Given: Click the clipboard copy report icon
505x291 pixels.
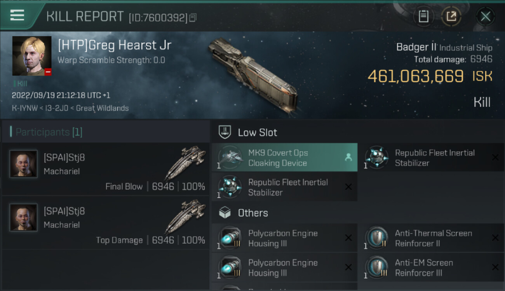Looking at the screenshot, I should (x=423, y=16).
